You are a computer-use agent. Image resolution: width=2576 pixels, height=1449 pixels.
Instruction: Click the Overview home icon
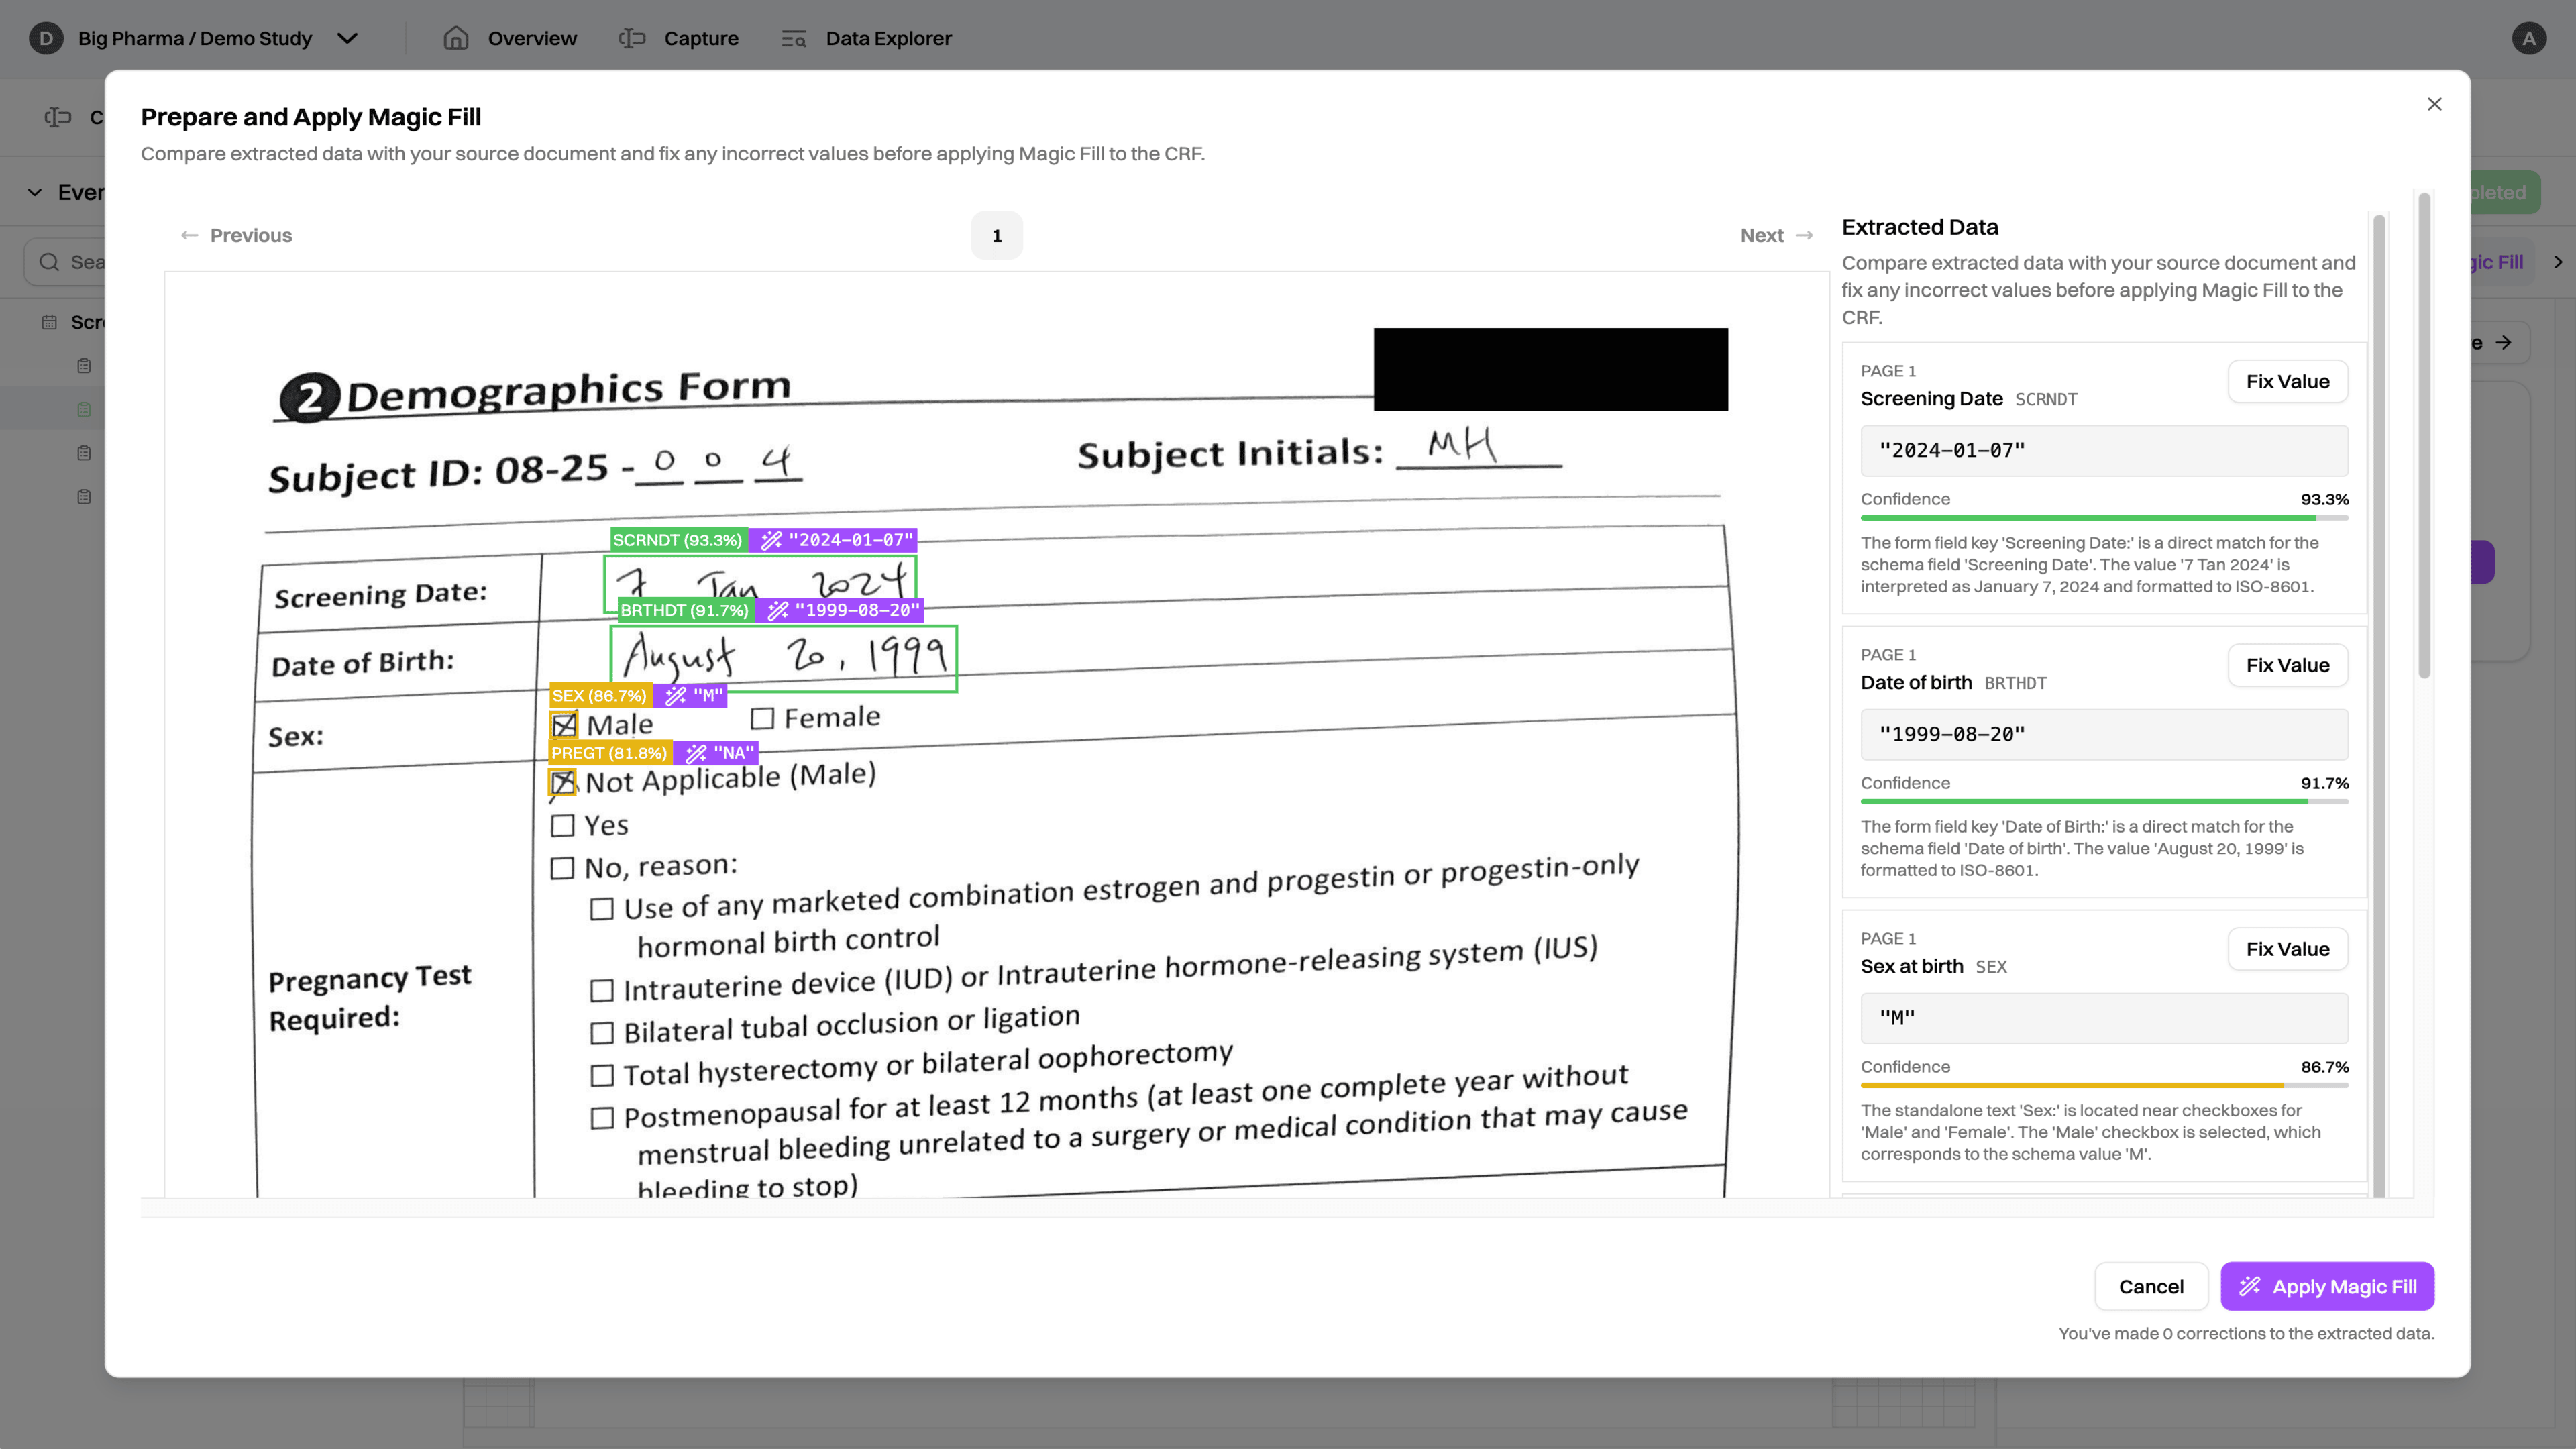pyautogui.click(x=456, y=38)
